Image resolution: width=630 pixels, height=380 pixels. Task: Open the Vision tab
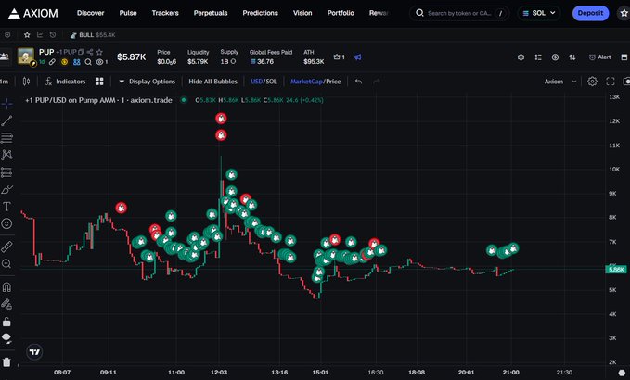click(x=302, y=13)
